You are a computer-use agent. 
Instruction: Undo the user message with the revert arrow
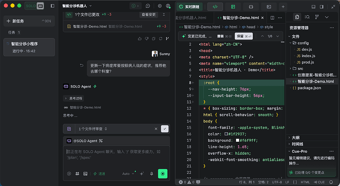tap(81, 65)
